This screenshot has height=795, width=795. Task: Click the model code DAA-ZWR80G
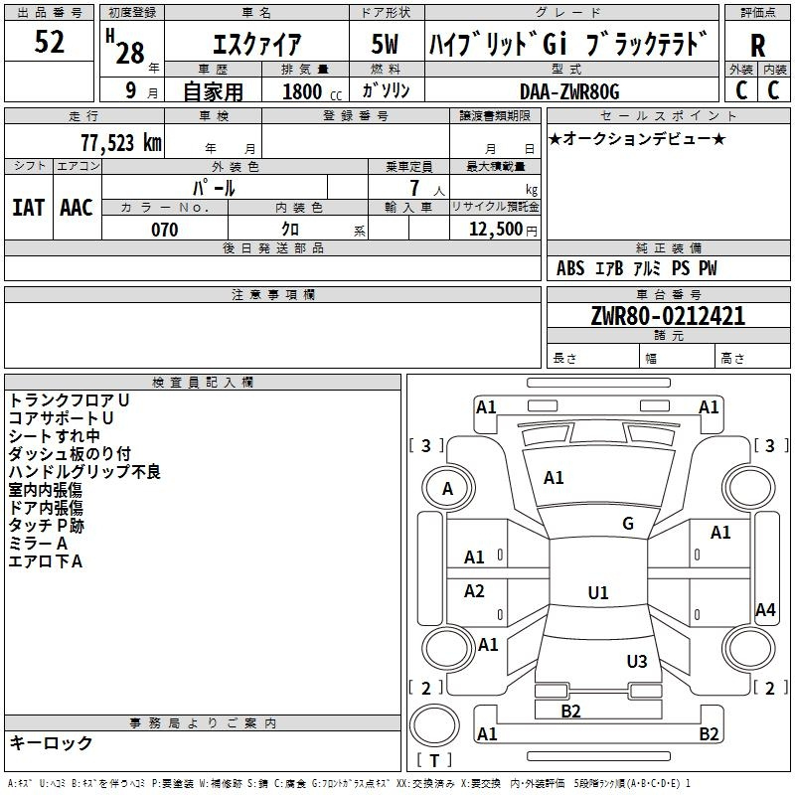coord(568,91)
